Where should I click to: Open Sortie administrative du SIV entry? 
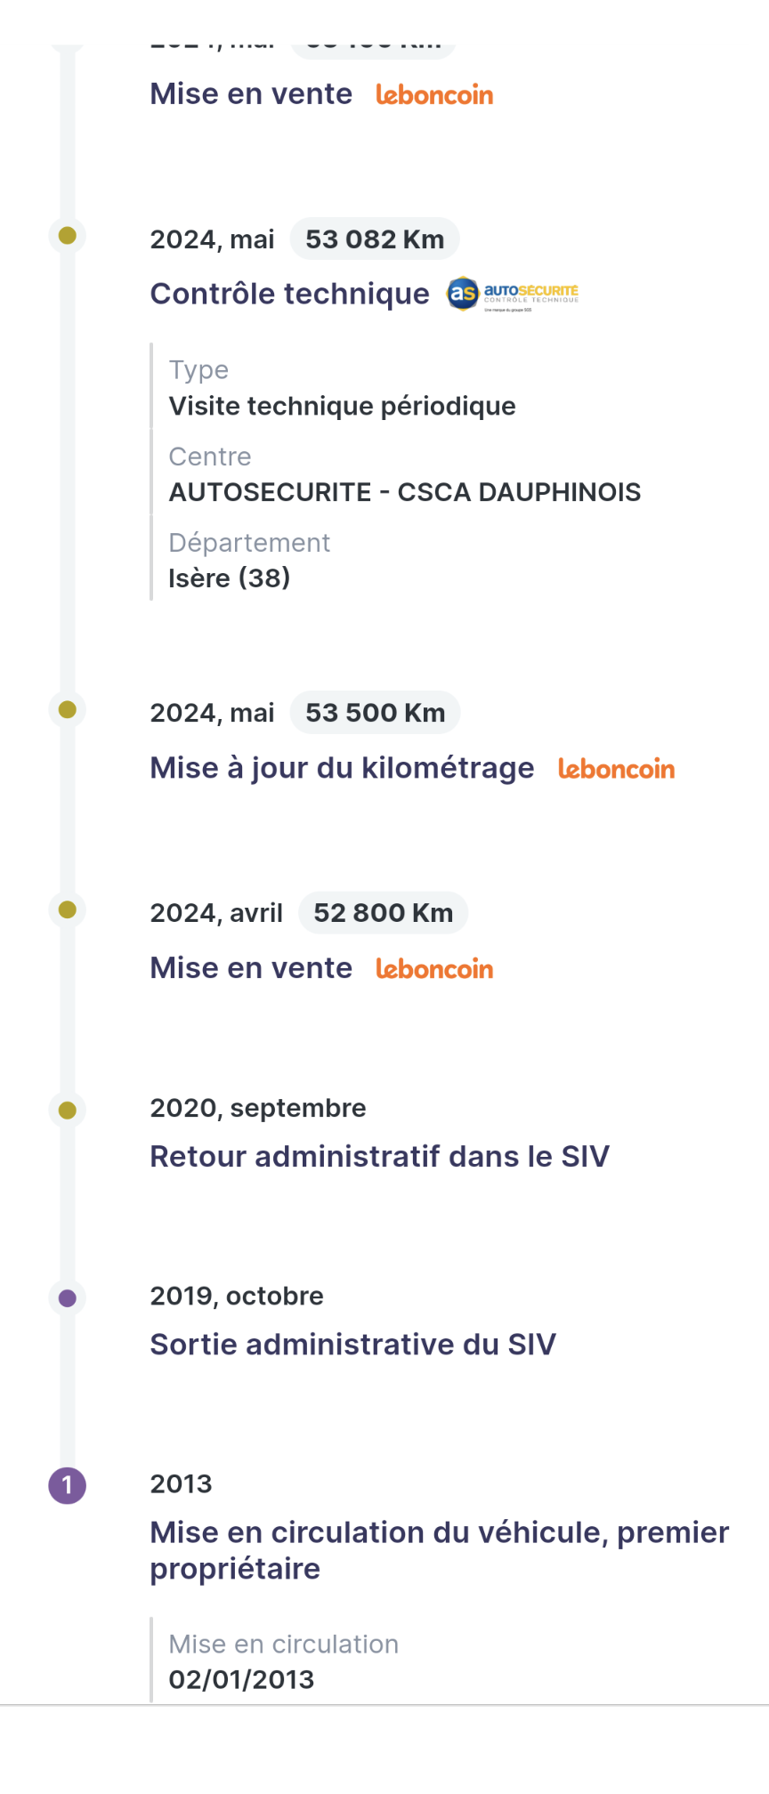pyautogui.click(x=352, y=1344)
